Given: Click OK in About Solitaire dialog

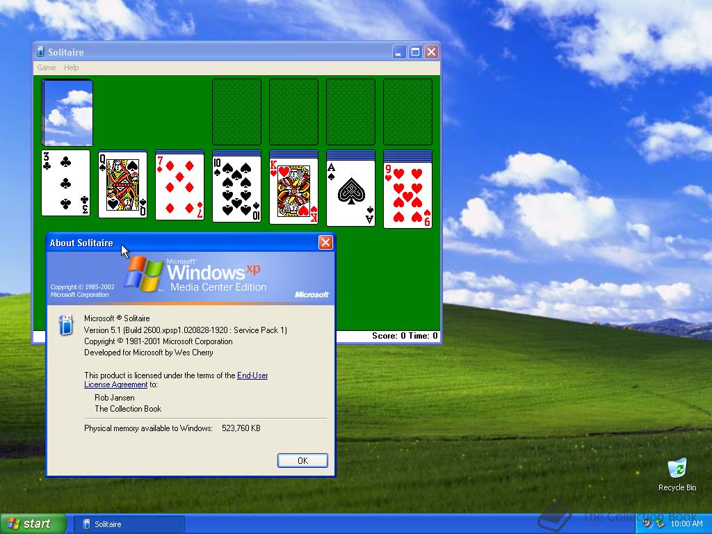Looking at the screenshot, I should pyautogui.click(x=302, y=460).
